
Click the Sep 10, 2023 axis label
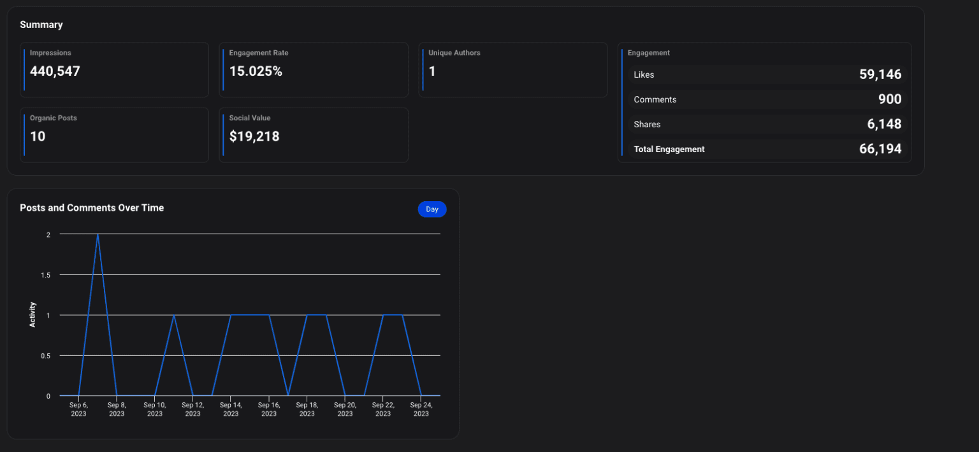155,409
